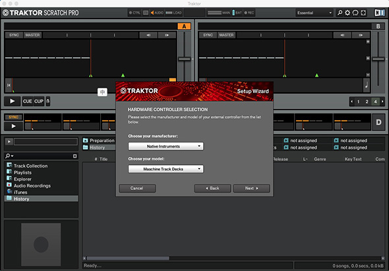Click the MAIN output level meter

(x=218, y=13)
